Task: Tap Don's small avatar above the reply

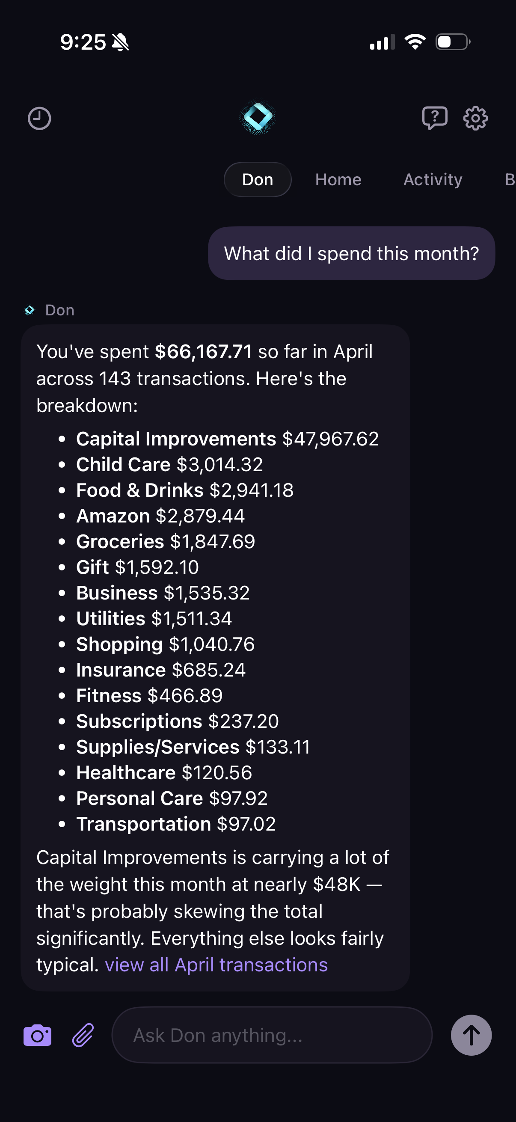Action: click(x=30, y=310)
